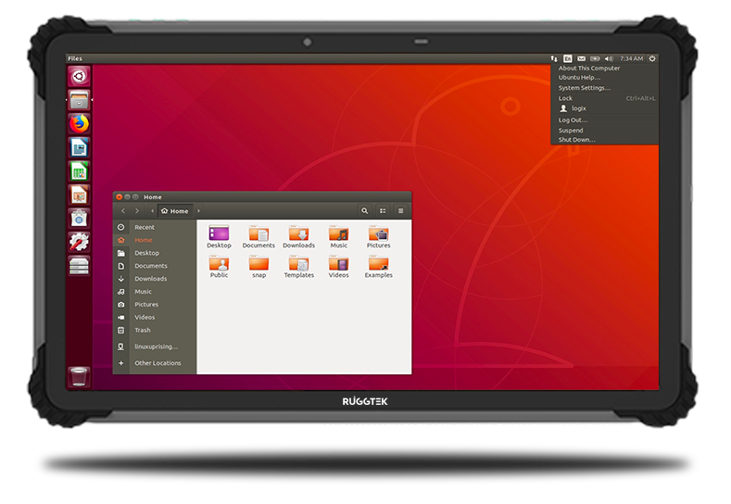Select Other Locations in the Files sidebar
The width and height of the screenshot is (731, 504).
pyautogui.click(x=158, y=363)
